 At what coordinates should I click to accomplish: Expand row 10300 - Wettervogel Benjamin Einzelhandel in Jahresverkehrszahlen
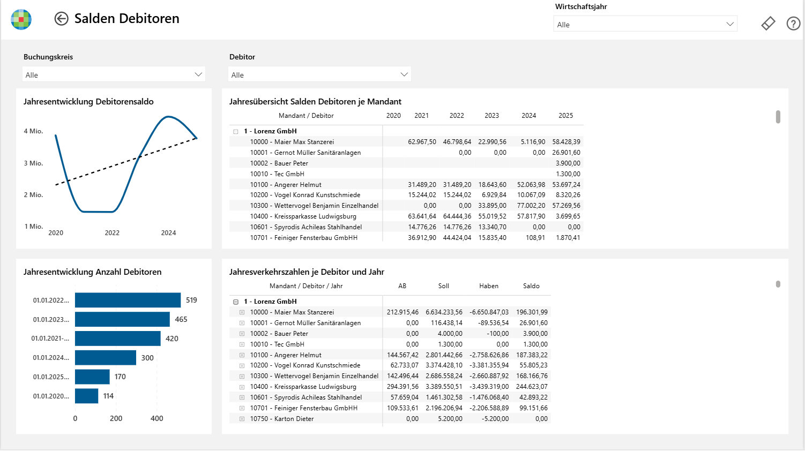(242, 376)
